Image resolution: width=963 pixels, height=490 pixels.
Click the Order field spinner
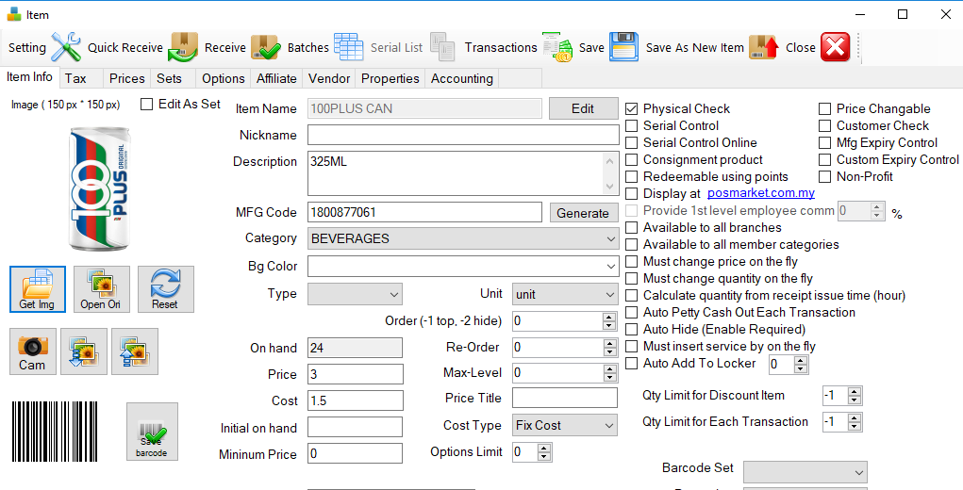[609, 320]
